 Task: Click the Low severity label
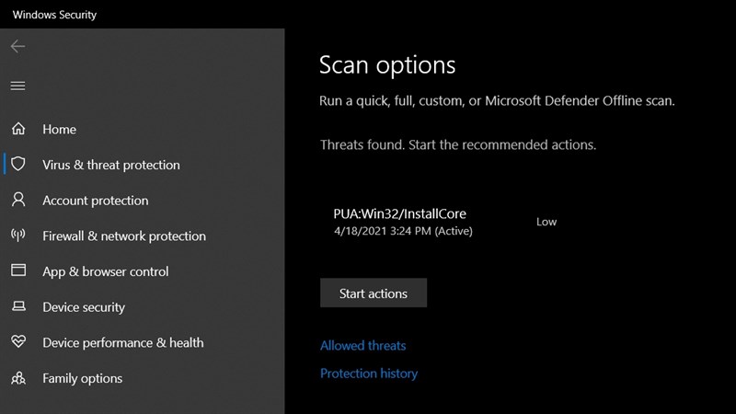pyautogui.click(x=546, y=222)
